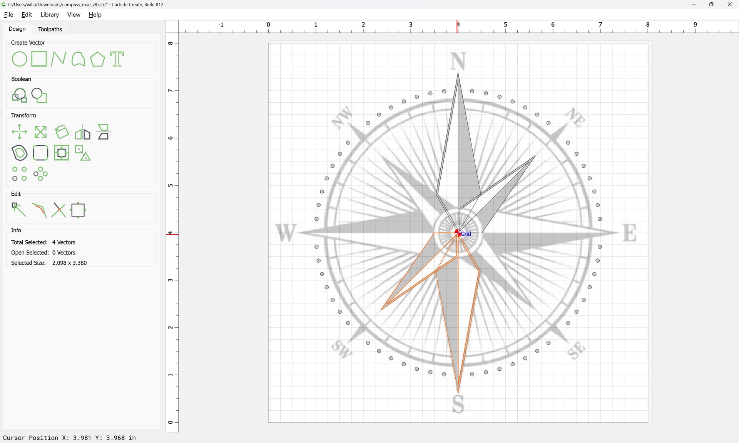Viewport: 739px width, 443px height.
Task: Click the Rotate transform icon
Action: (x=62, y=132)
